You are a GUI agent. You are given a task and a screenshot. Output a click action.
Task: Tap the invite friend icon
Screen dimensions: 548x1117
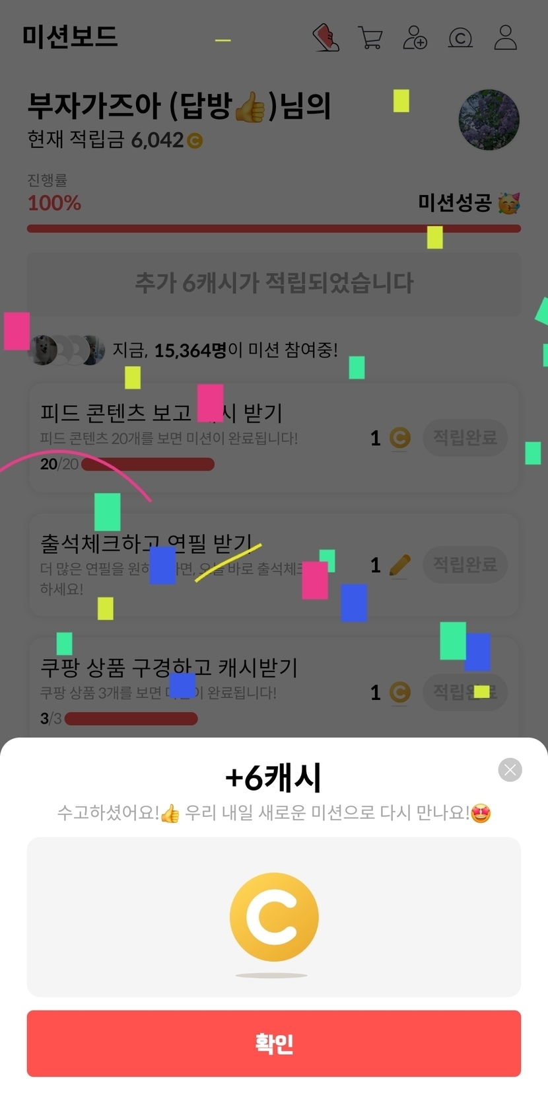(415, 38)
